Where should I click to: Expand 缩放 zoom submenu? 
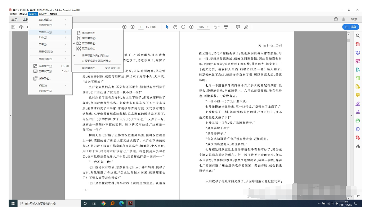50,37
